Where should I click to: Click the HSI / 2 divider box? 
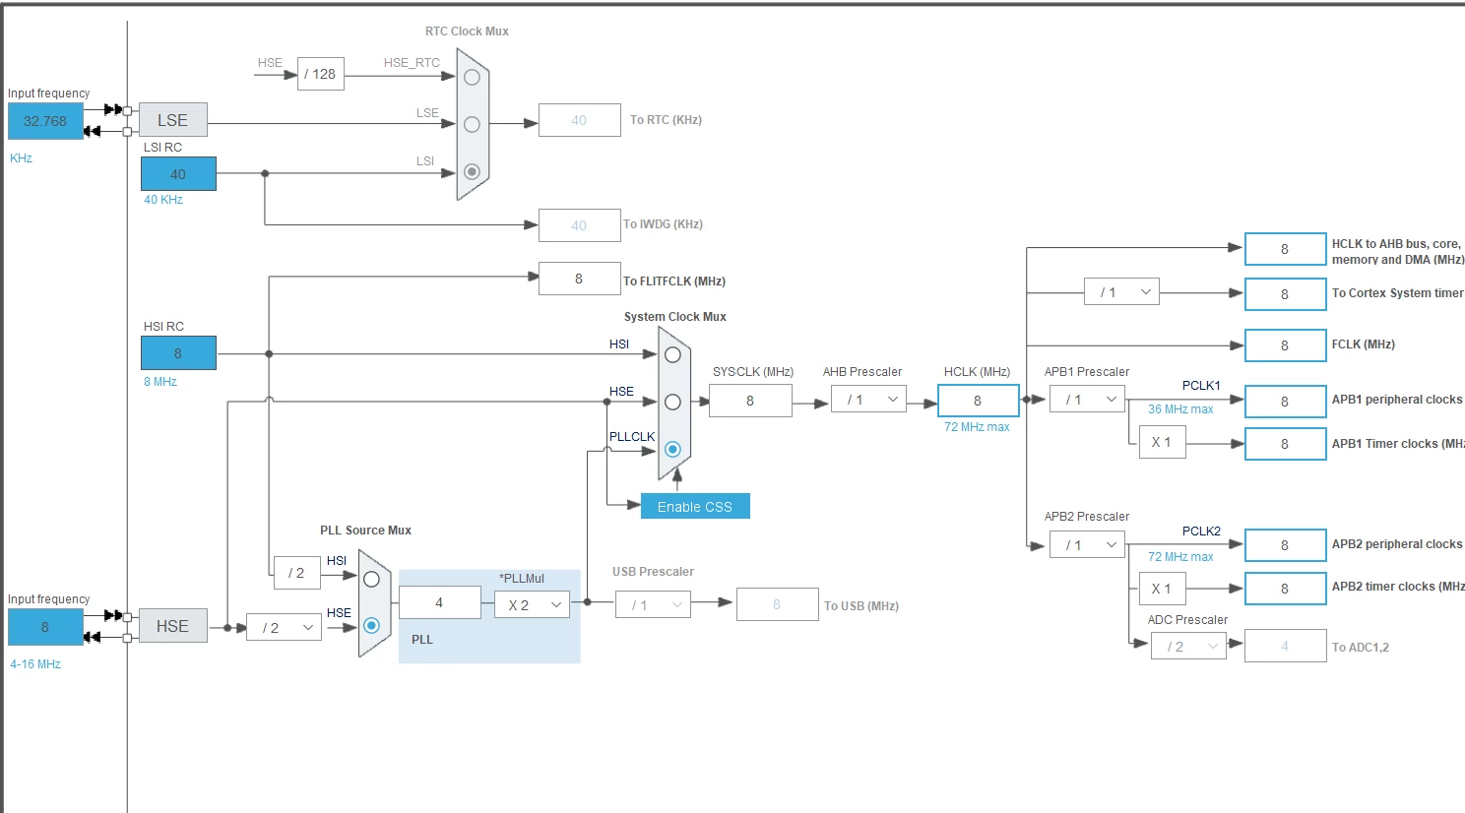point(296,573)
